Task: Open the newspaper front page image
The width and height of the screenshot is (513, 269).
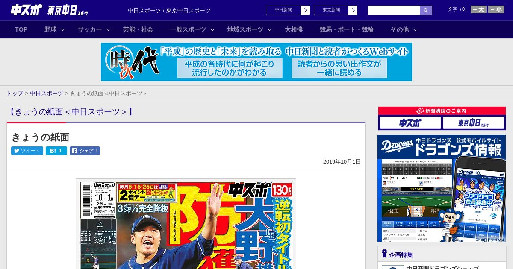Action: [186, 224]
